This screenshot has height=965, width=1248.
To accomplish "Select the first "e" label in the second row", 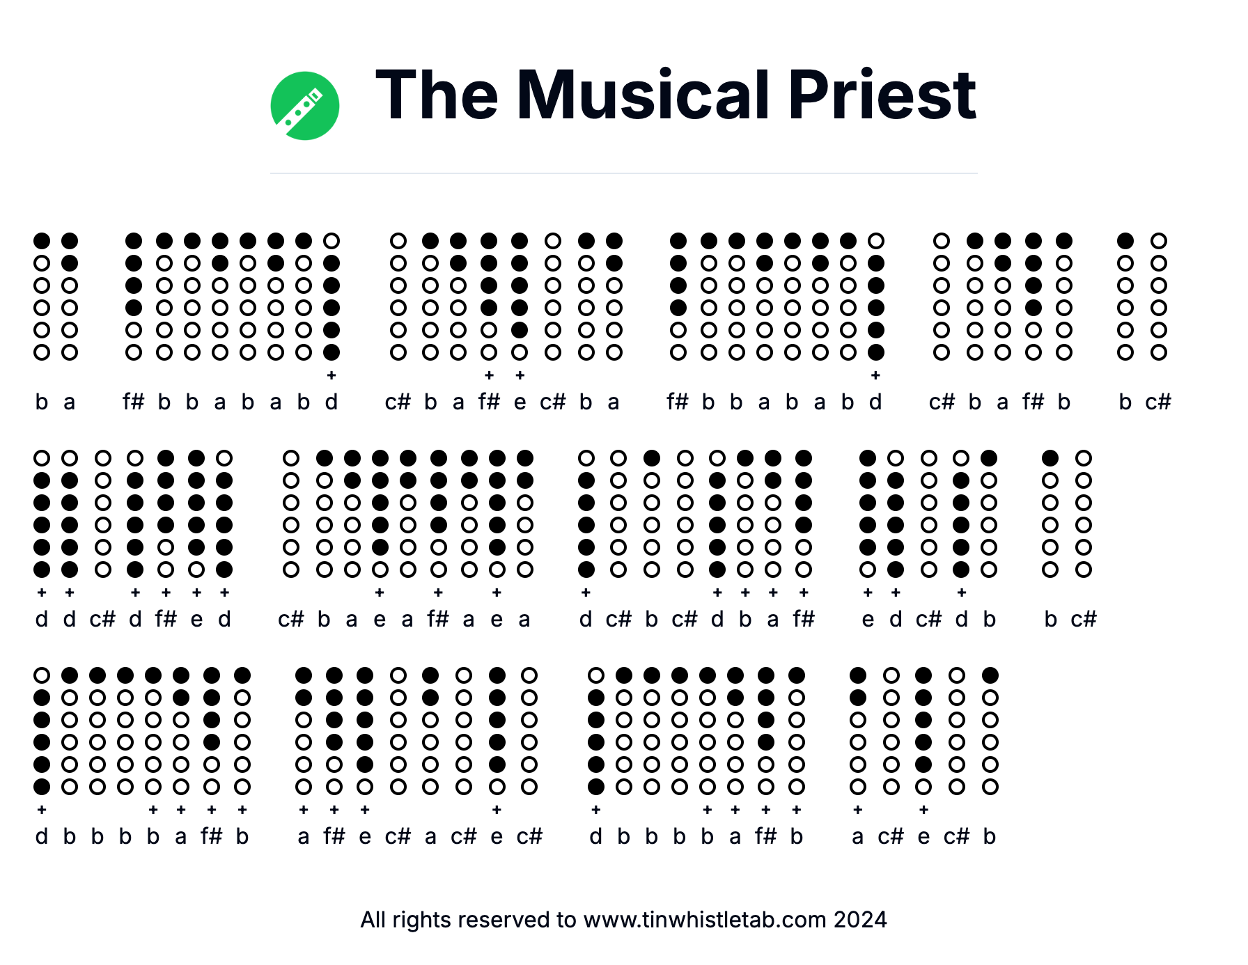I will pyautogui.click(x=197, y=619).
